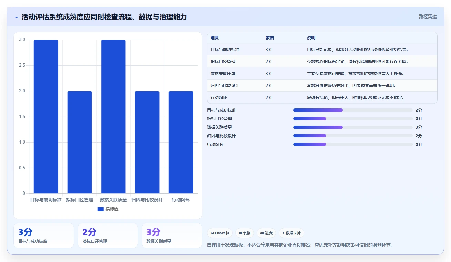Click the 行动闭环 progress bar
451x262 pixels.
coord(353,144)
